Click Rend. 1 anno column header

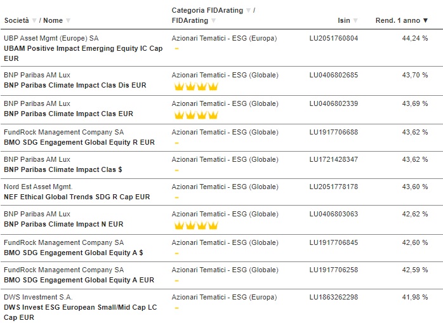[398, 21]
